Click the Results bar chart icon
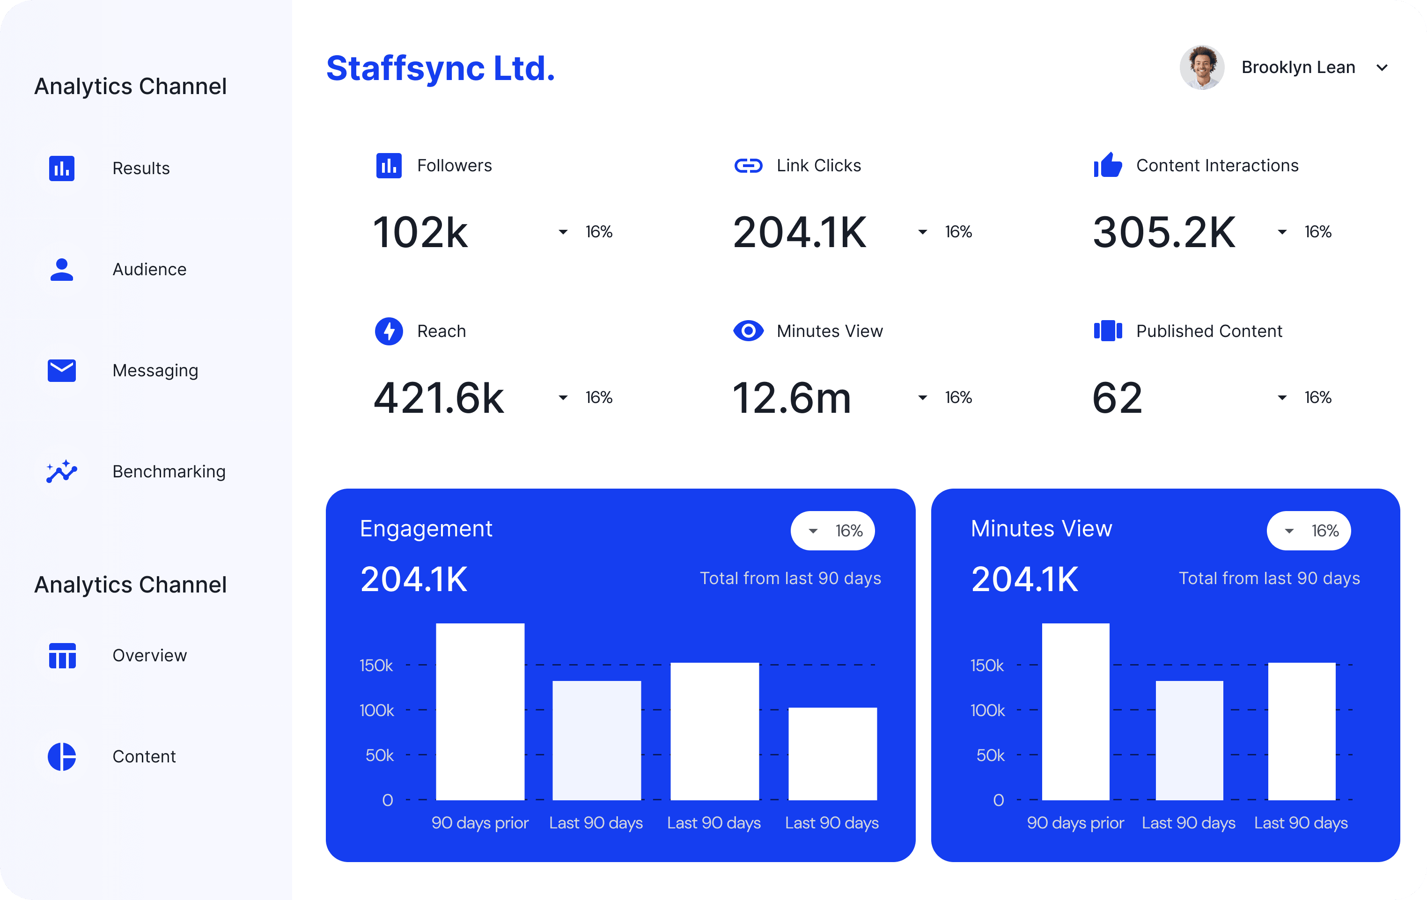The width and height of the screenshot is (1427, 900). (62, 168)
